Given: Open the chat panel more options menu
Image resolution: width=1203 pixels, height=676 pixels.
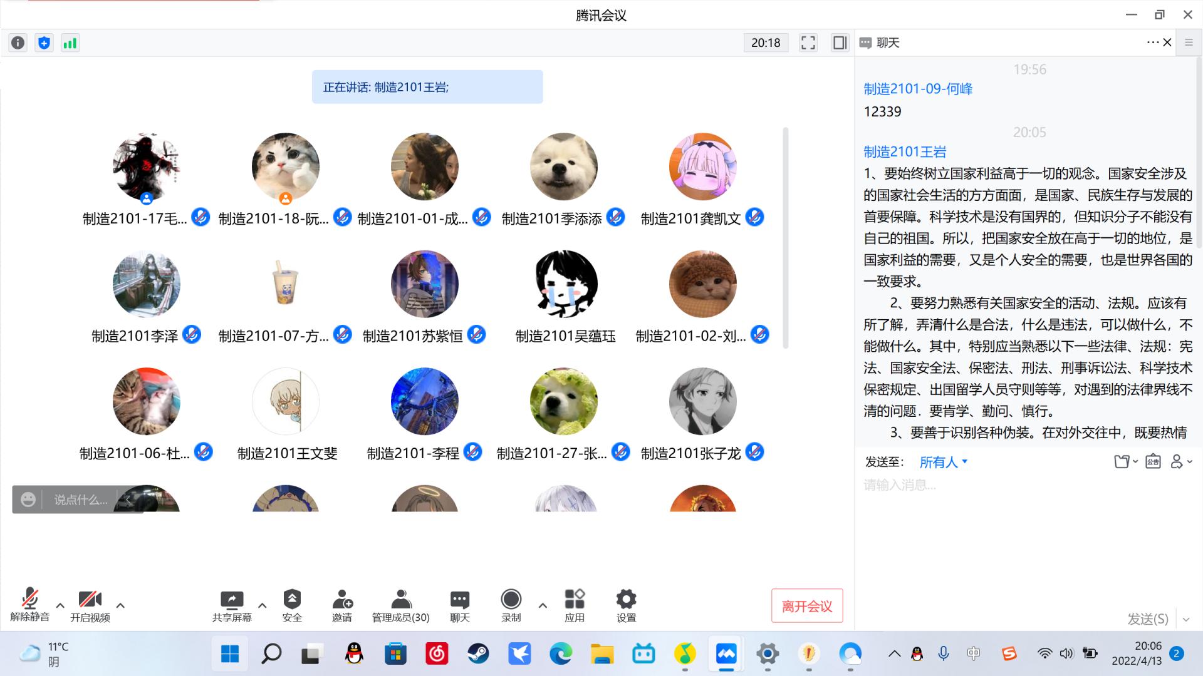Looking at the screenshot, I should click(1152, 43).
